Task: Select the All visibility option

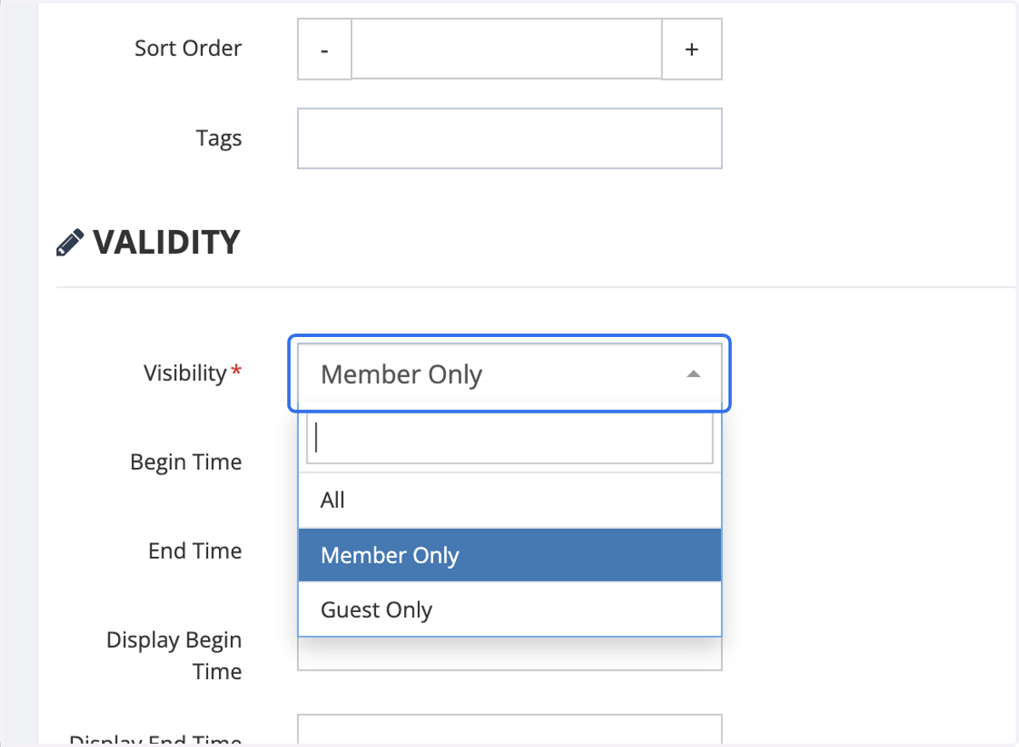Action: click(509, 500)
